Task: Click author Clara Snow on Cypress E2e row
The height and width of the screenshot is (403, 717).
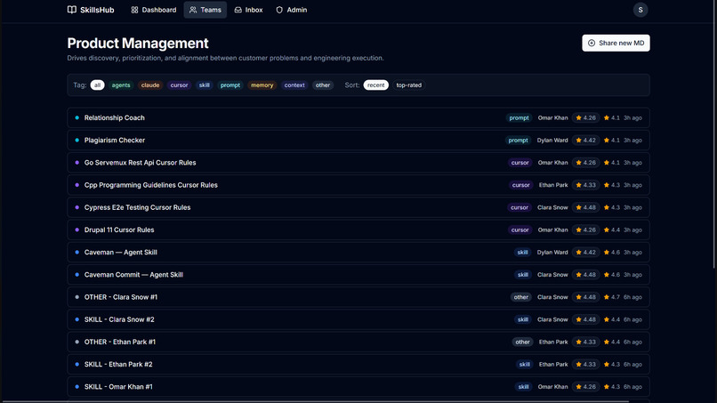Action: (552, 207)
